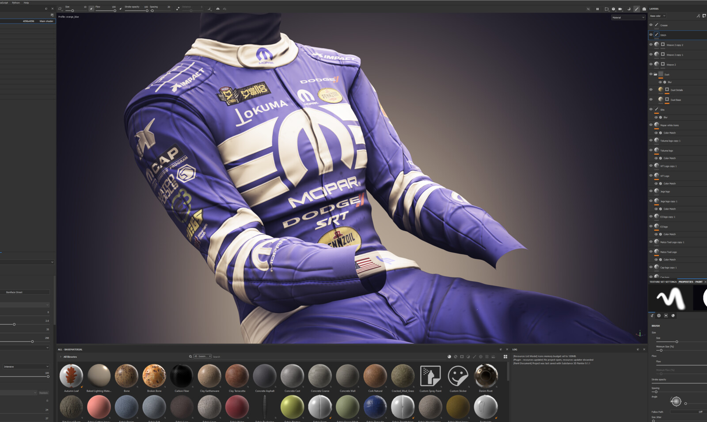This screenshot has width=707, height=422.
Task: Click Custom Sticker material
Action: [458, 376]
